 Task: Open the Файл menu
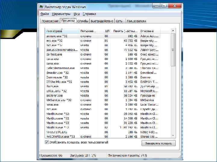(x=44, y=14)
